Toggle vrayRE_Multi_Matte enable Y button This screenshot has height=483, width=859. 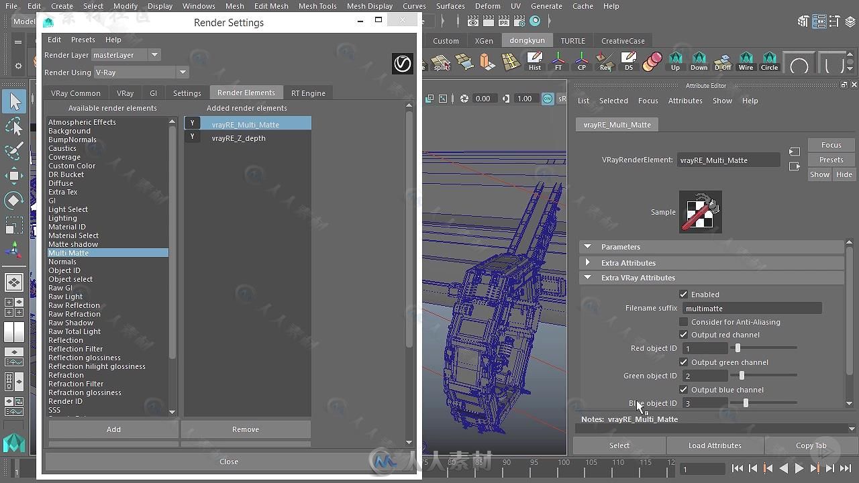pos(193,123)
